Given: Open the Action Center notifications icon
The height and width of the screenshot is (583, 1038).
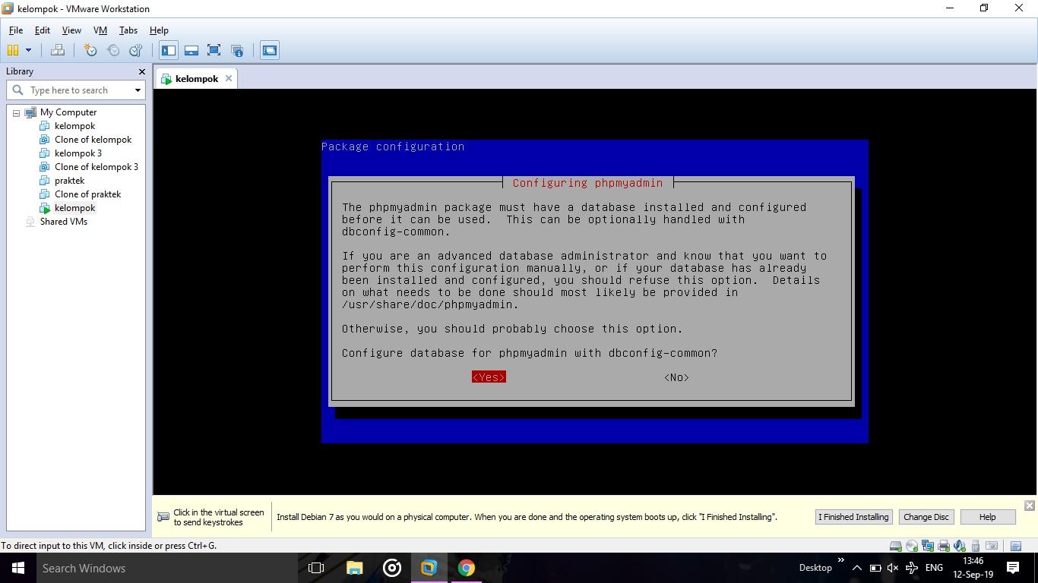Looking at the screenshot, I should (x=1013, y=568).
